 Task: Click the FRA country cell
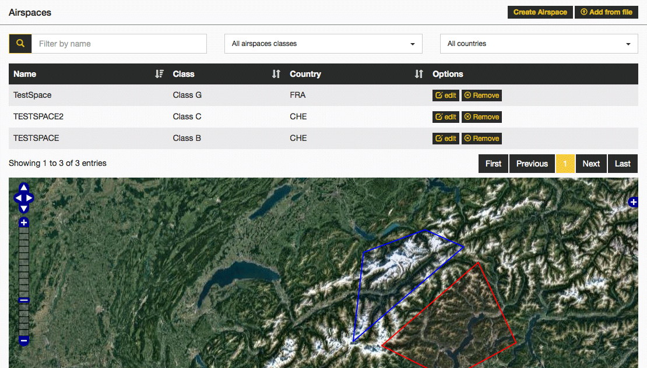pos(297,95)
